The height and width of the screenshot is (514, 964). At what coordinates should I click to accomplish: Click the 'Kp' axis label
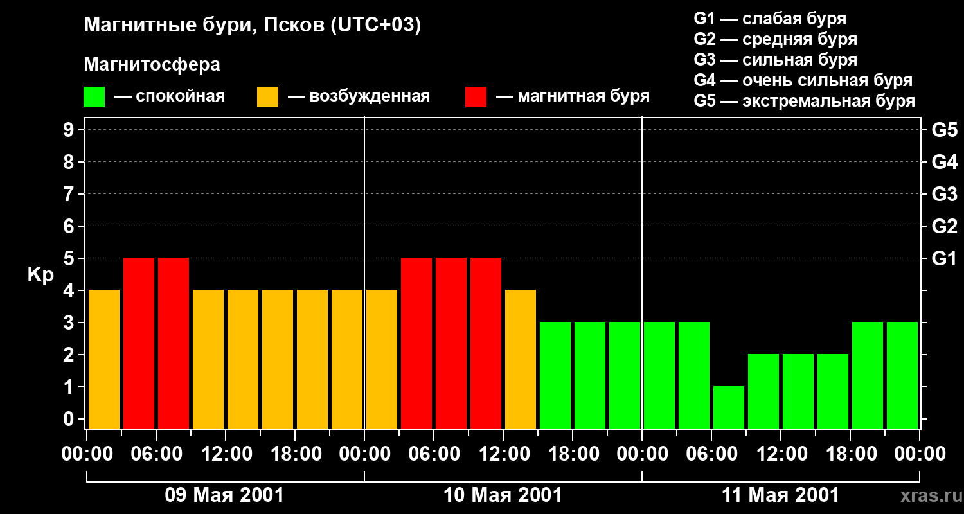(40, 275)
